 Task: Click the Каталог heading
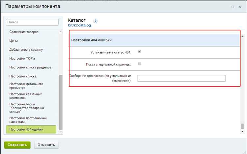pyautogui.click(x=77, y=20)
